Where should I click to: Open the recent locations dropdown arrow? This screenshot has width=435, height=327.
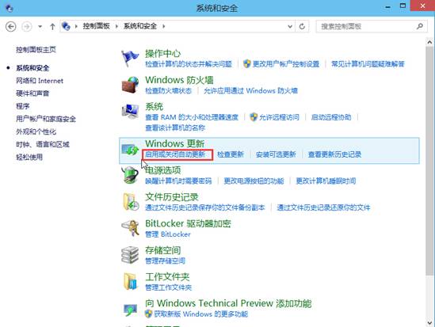click(x=40, y=27)
